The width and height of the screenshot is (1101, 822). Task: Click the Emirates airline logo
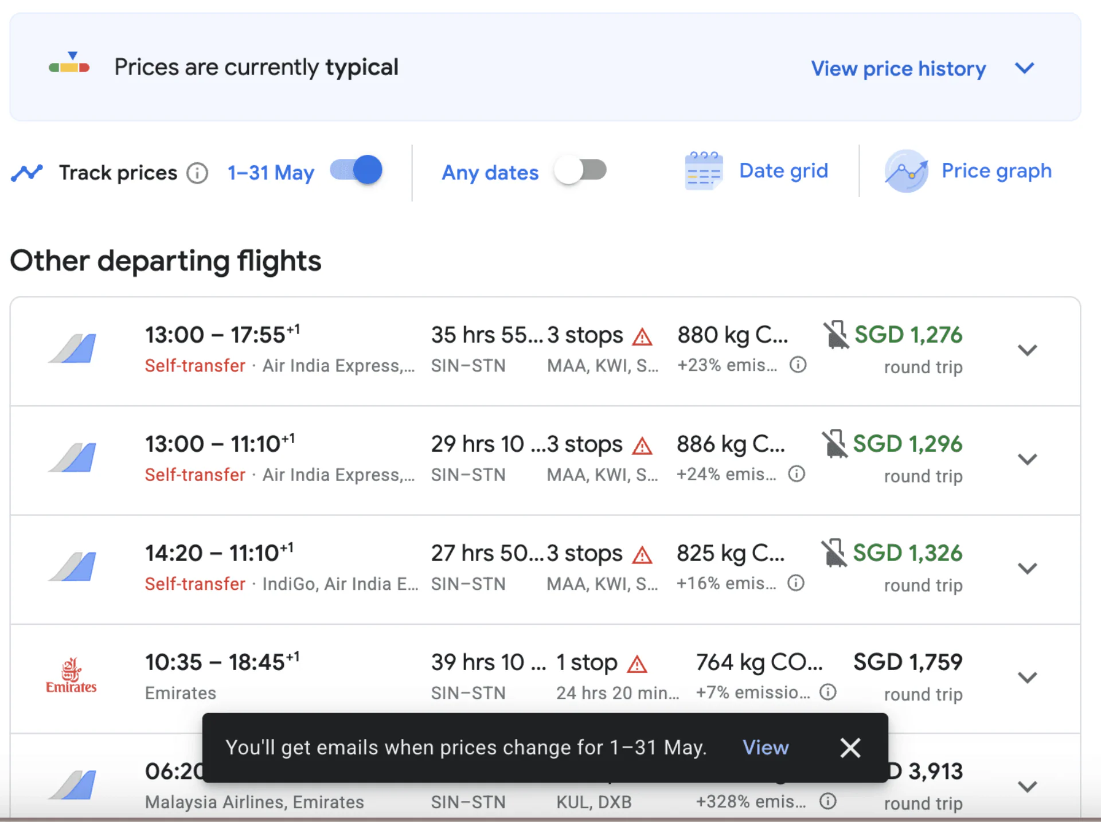point(71,676)
